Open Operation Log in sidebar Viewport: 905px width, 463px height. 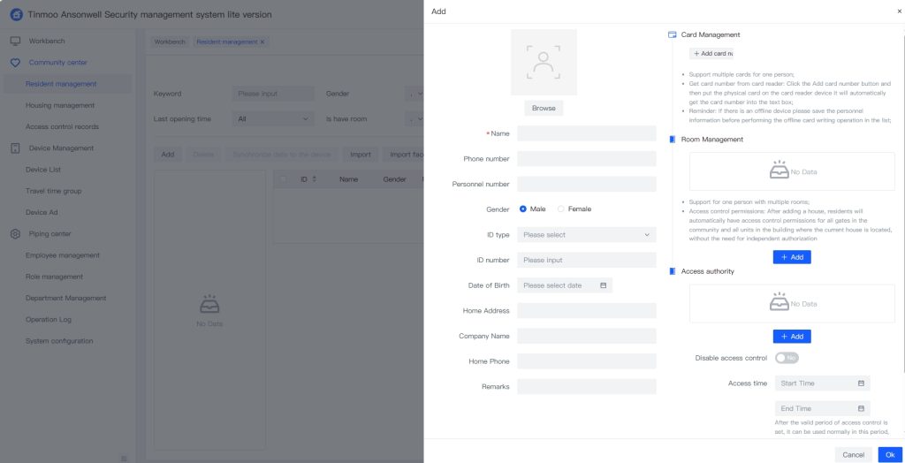(49, 320)
